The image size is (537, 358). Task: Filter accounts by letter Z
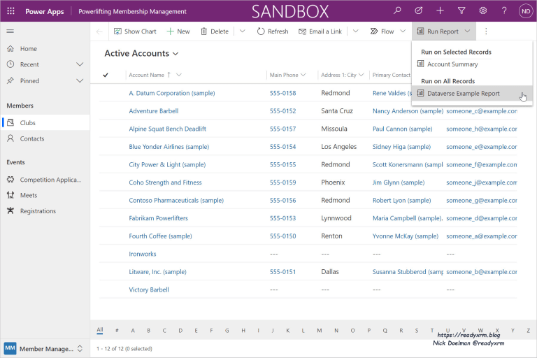pos(529,331)
